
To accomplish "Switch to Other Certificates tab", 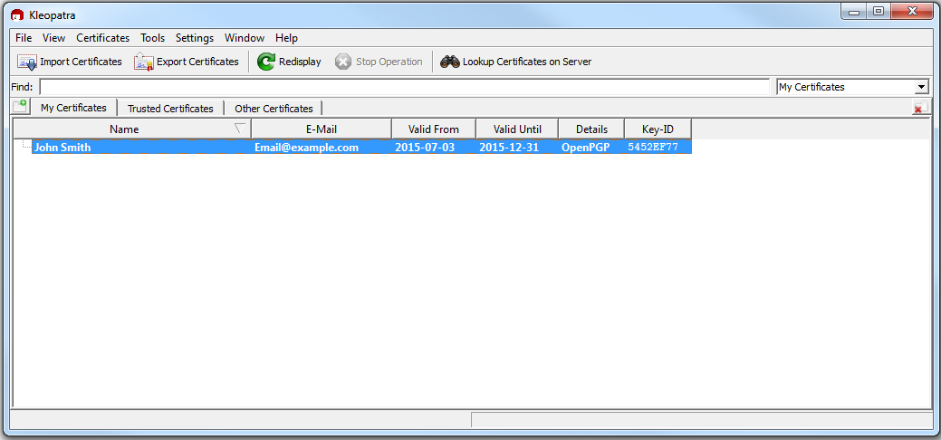I will point(274,109).
